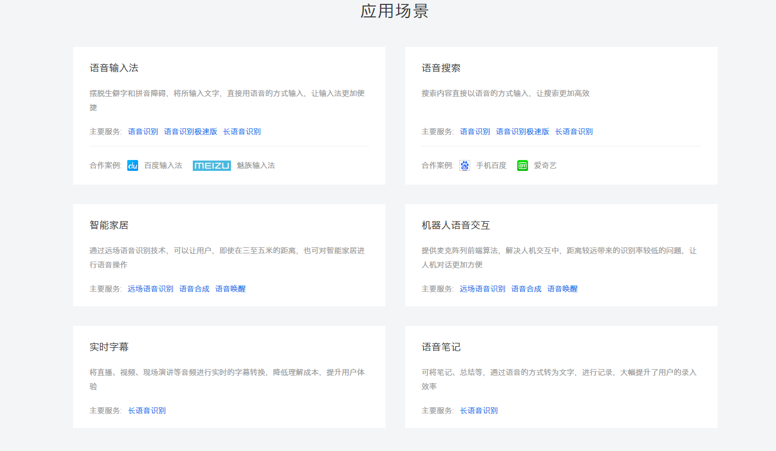The image size is (776, 451).
Task: Open 远场语音识别 link in 机器人语音交互 card
Action: pyautogui.click(x=483, y=289)
